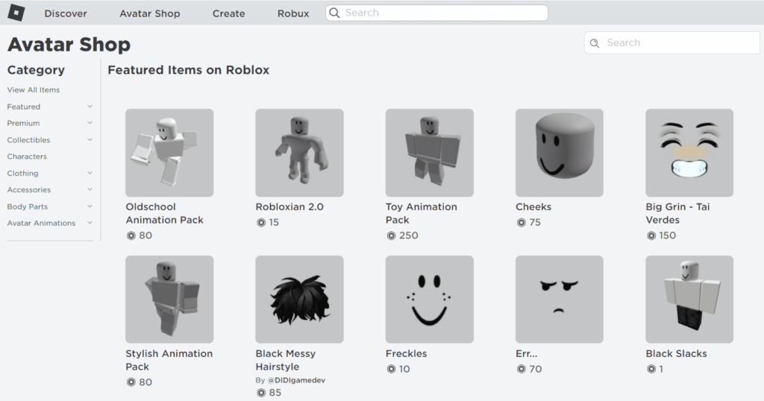The image size is (764, 401).
Task: Expand the Featured category chevron
Action: [x=90, y=106]
